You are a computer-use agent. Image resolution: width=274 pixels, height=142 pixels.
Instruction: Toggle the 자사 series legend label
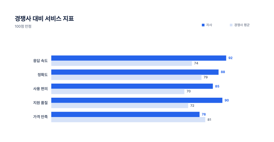[x=209, y=25]
